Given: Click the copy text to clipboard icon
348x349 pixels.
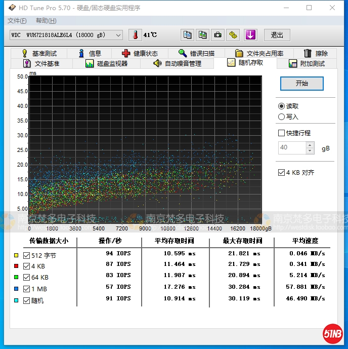Looking at the screenshot, I should (187, 35).
